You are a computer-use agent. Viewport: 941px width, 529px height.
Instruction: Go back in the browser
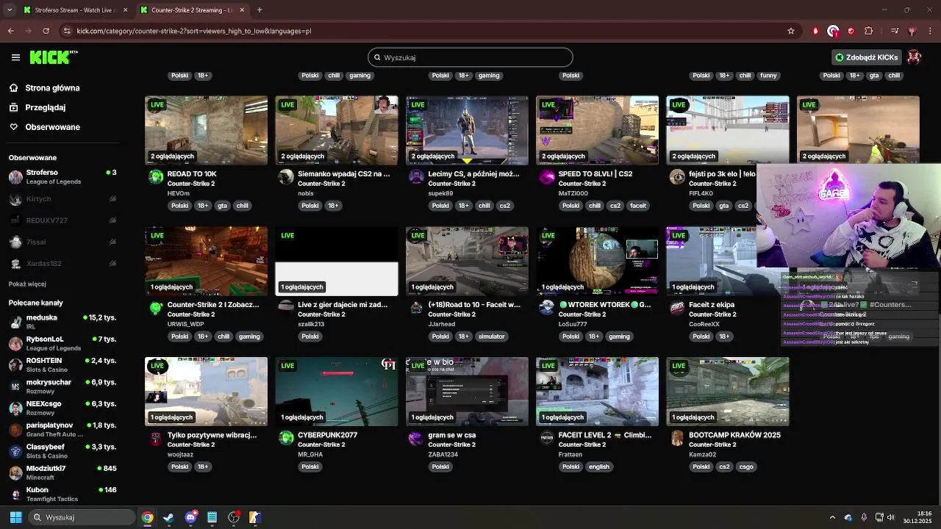[10, 31]
